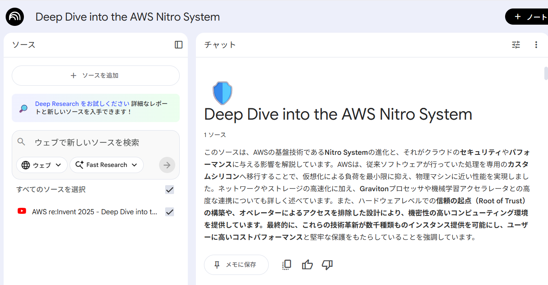The width and height of the screenshot is (548, 285).
Task: Open chat settings with the sliders icon
Action: click(516, 45)
